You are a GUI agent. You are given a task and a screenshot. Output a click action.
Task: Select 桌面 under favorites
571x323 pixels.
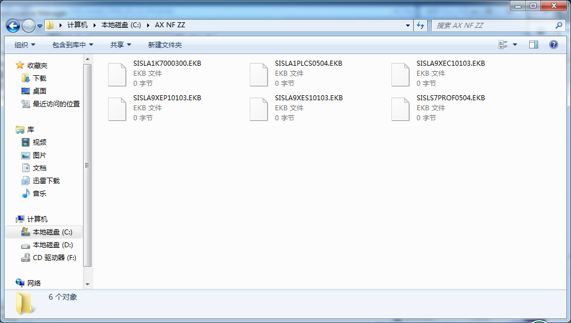click(39, 91)
